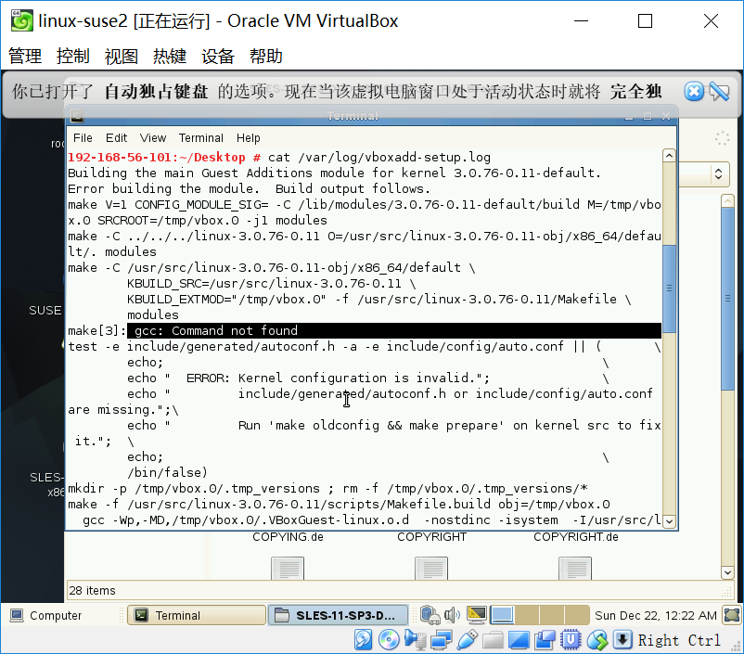Open the Terminal Edit menu
This screenshot has width=744, height=654.
click(x=116, y=137)
